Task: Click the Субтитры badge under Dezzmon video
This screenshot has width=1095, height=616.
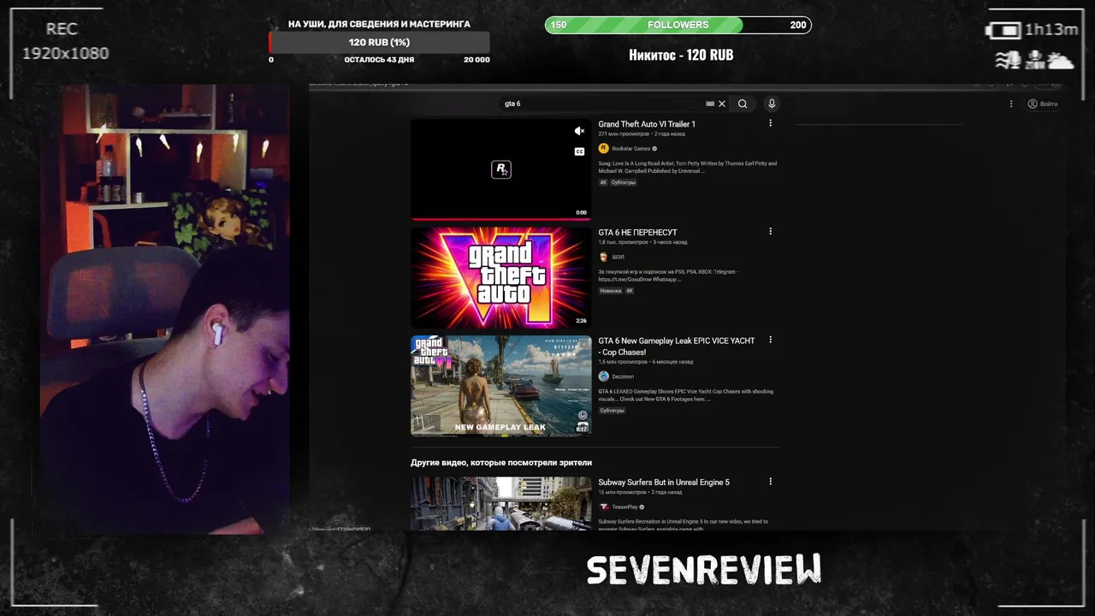Action: (x=612, y=411)
